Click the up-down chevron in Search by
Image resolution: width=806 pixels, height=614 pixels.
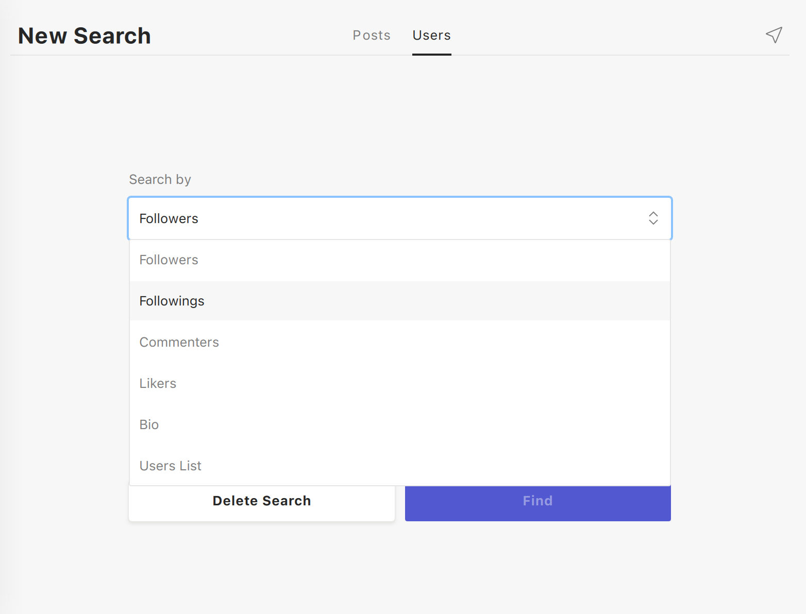[653, 218]
